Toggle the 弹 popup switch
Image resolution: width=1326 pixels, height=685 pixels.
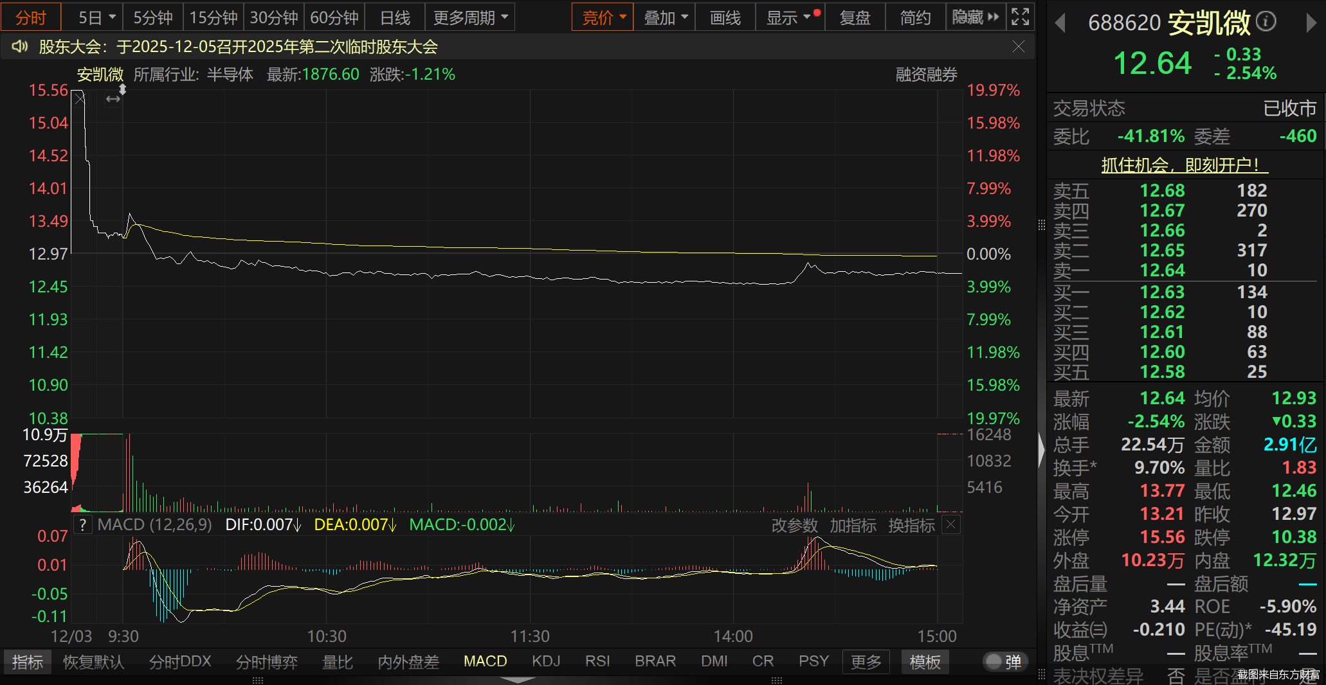pyautogui.click(x=1004, y=662)
